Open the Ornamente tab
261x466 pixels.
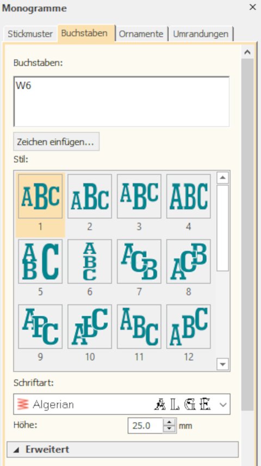pyautogui.click(x=141, y=34)
